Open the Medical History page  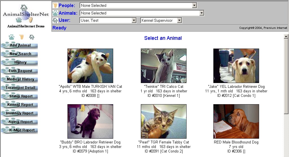click(x=20, y=79)
